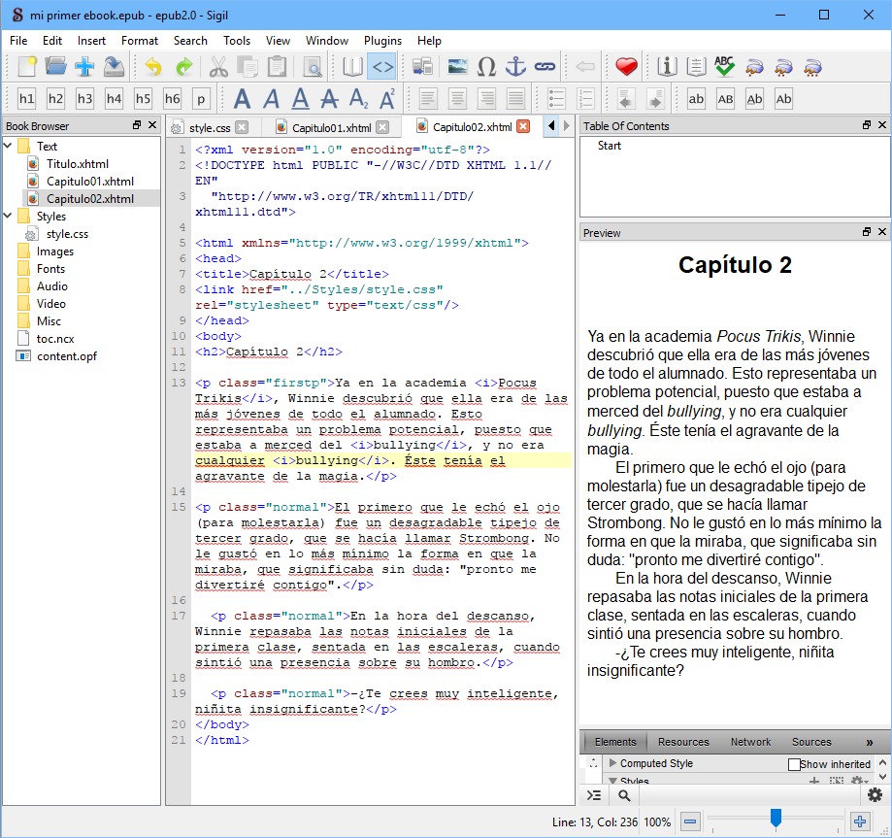Run spellcheck with ABC checkmark icon

pos(724,67)
